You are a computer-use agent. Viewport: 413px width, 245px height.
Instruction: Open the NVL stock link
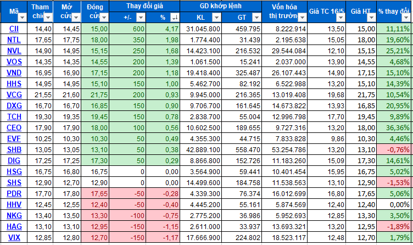coord(14,51)
